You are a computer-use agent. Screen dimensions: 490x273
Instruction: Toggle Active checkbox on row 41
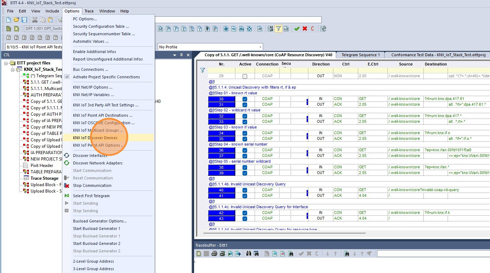245,196
